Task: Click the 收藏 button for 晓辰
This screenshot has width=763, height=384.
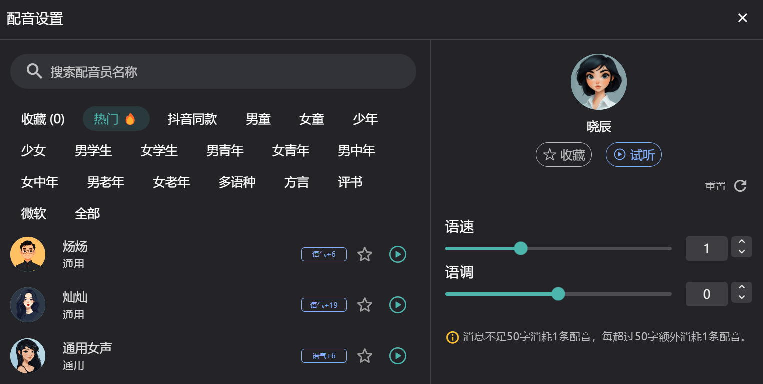Action: 564,155
